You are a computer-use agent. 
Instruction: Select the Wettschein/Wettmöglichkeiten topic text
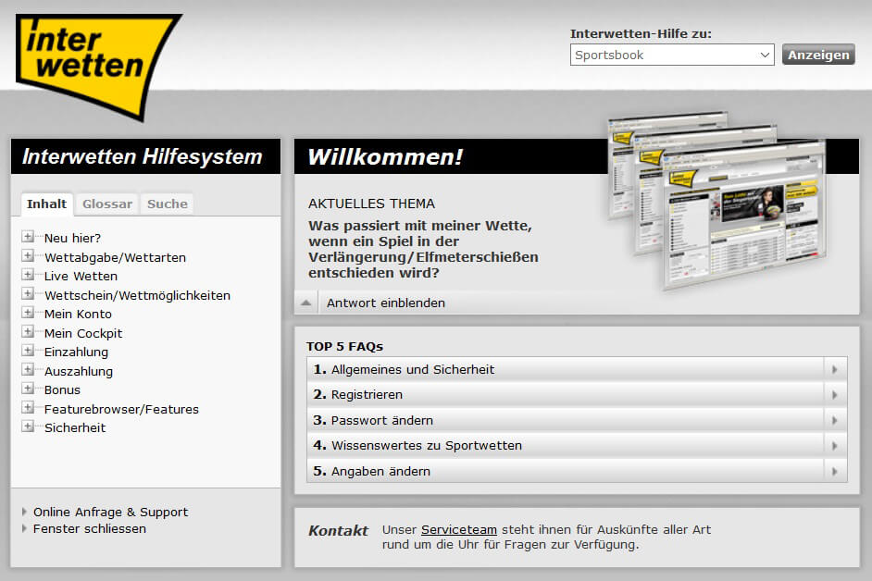coord(137,295)
